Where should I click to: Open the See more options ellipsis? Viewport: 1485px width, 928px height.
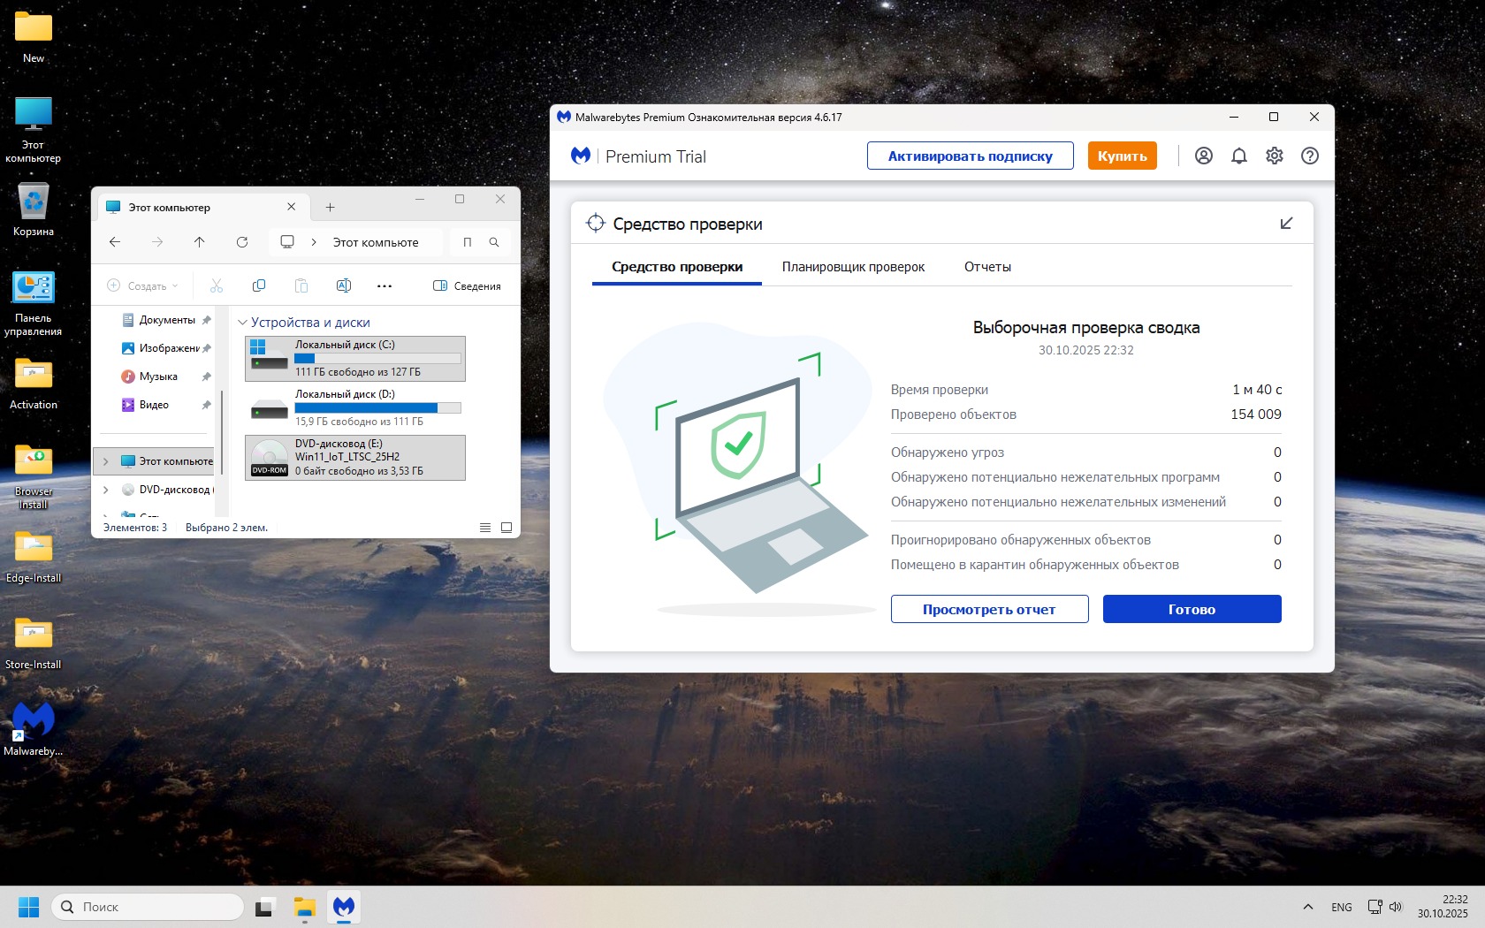[384, 285]
